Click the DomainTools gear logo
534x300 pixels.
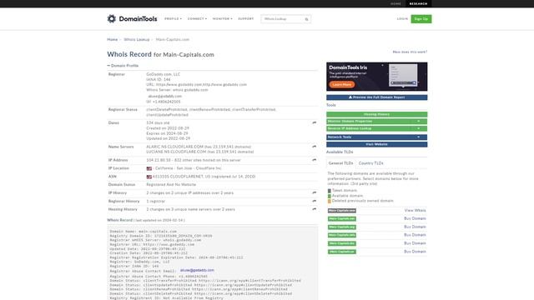(111, 18)
